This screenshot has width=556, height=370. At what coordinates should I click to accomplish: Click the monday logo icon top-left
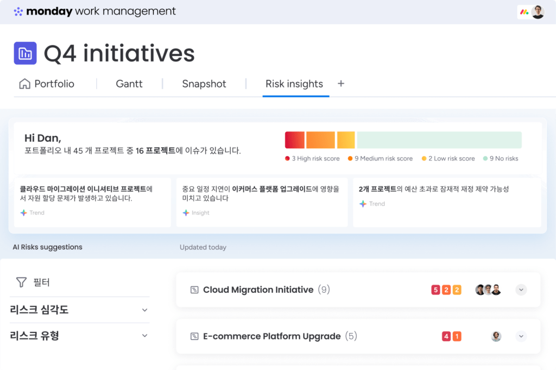[18, 11]
